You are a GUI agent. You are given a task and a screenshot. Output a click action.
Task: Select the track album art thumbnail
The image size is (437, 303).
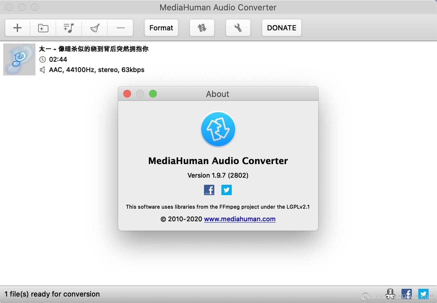coord(19,59)
